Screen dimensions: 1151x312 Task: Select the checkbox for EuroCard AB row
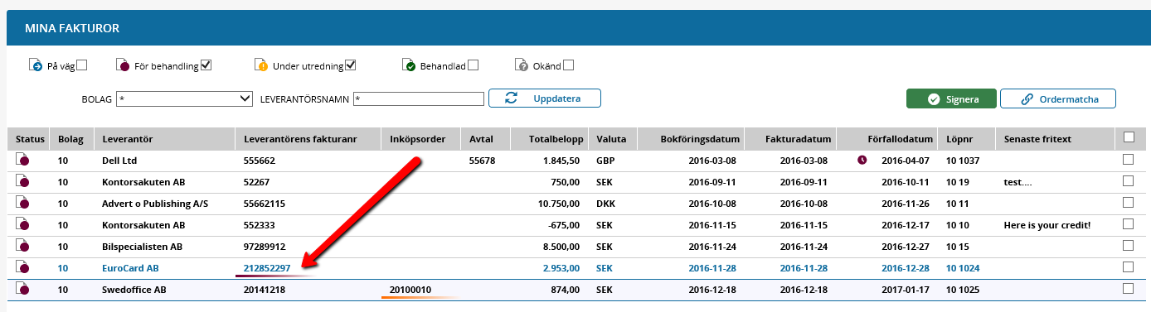pyautogui.click(x=1127, y=266)
